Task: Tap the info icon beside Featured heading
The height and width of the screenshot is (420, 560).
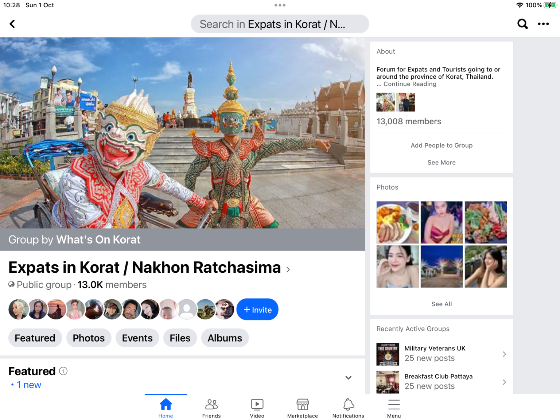Action: (63, 371)
